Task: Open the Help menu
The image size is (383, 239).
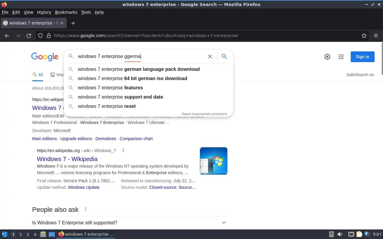Action: click(x=99, y=12)
